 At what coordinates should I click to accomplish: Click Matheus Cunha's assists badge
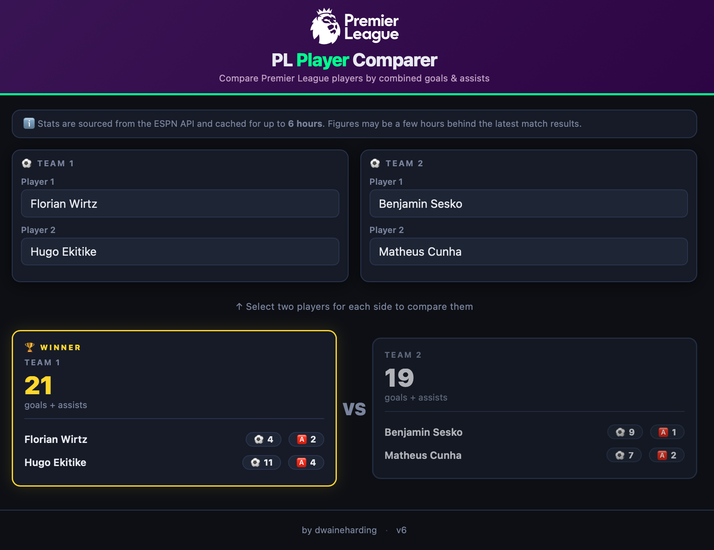click(x=667, y=455)
